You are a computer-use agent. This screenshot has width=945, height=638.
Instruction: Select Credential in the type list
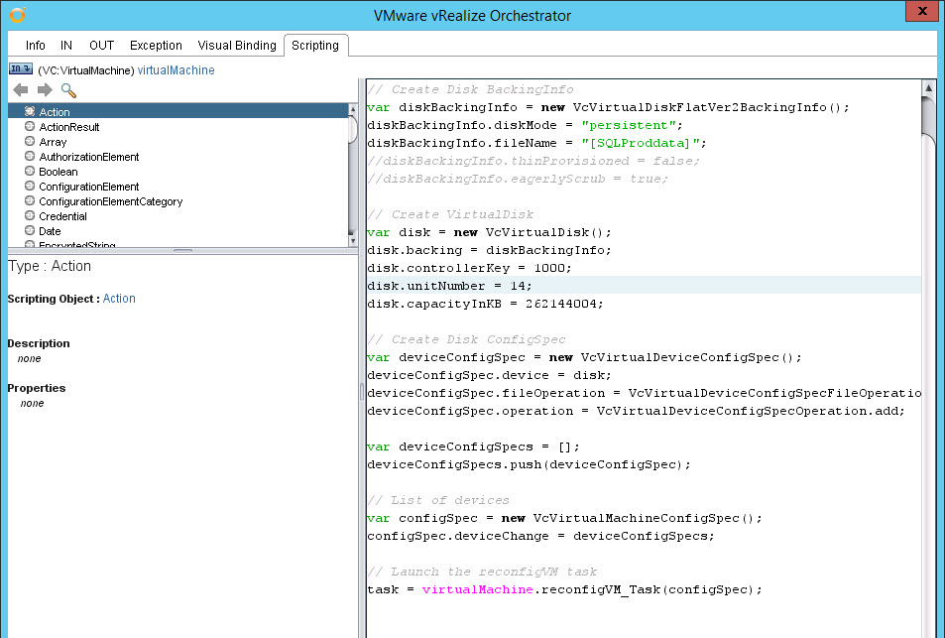coord(63,216)
